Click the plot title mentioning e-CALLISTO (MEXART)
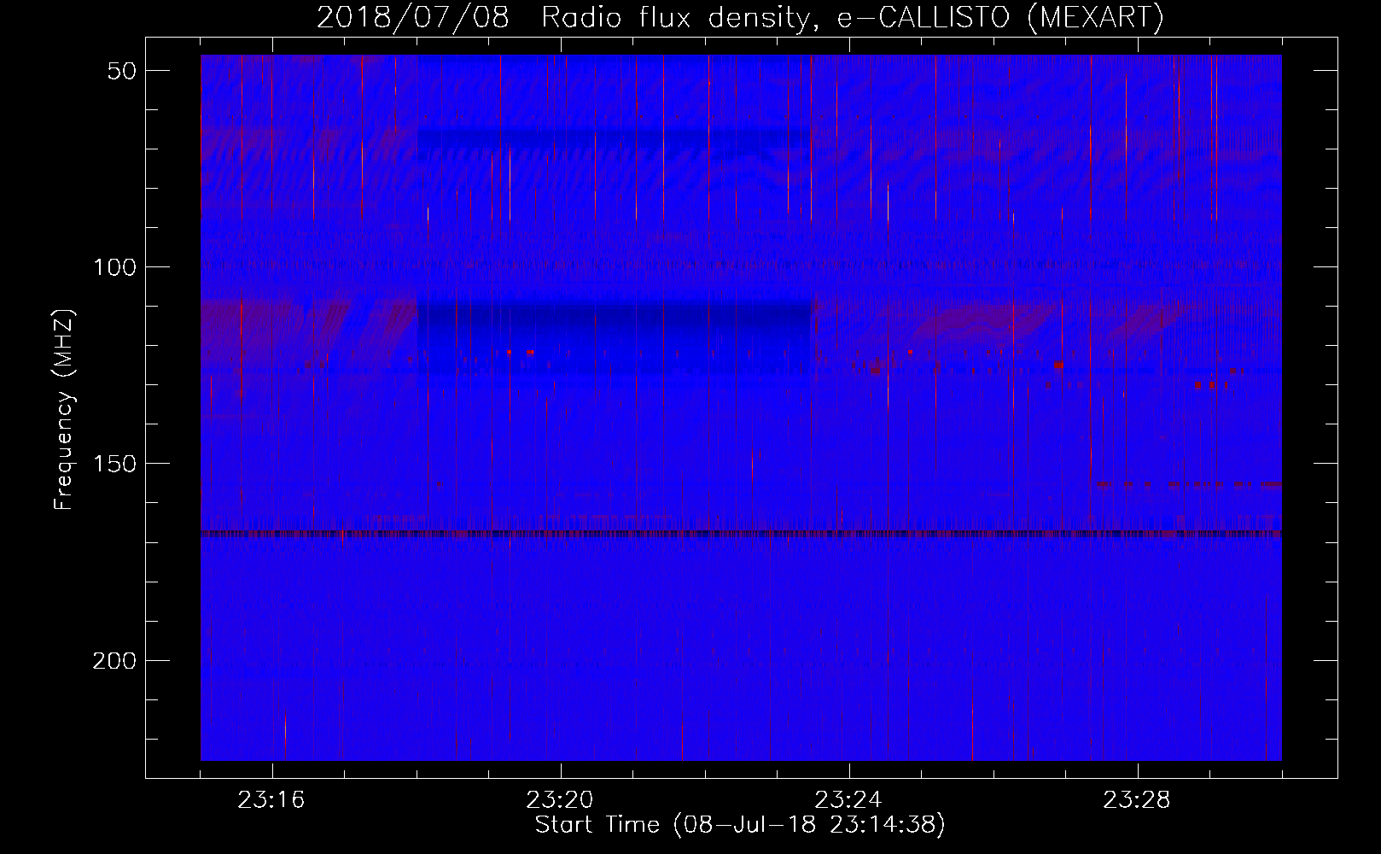 point(740,17)
